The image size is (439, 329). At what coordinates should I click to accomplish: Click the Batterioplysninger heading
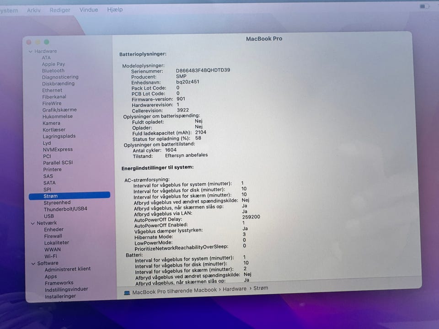[x=143, y=54]
